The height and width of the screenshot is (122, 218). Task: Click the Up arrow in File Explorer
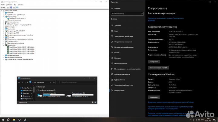pos(28,82)
